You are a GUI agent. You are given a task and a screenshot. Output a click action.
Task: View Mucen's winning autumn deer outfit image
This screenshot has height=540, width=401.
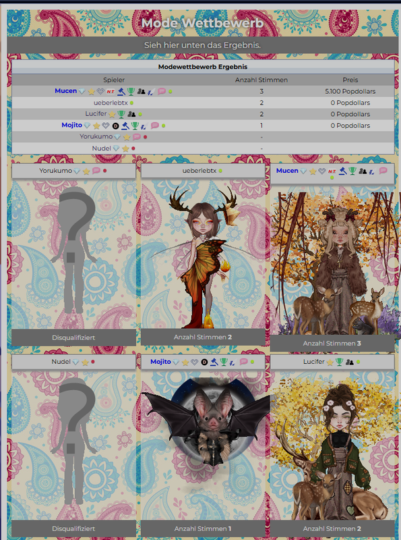pos(332,261)
